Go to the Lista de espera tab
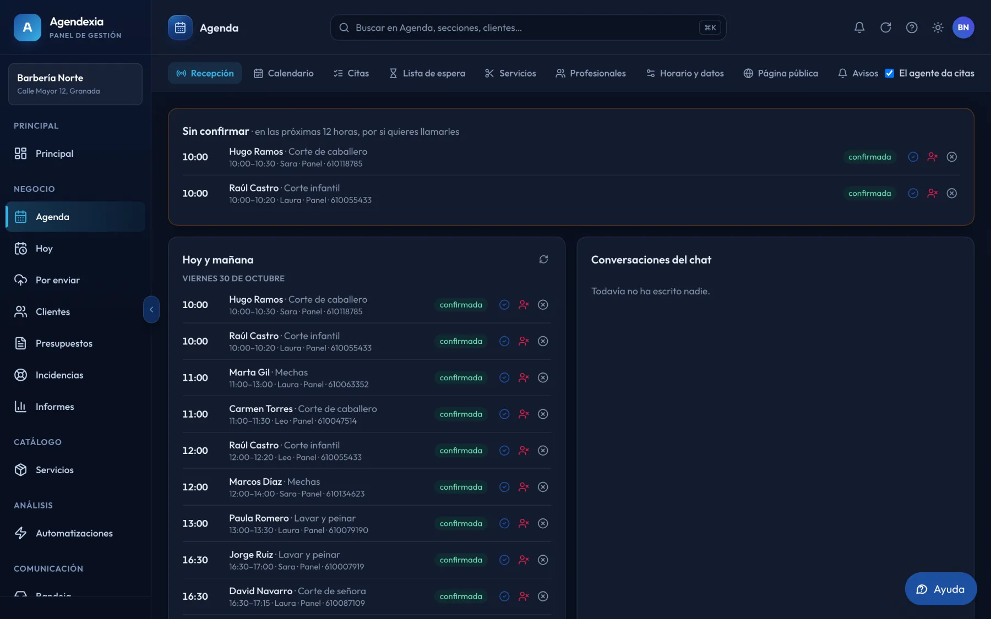 (x=427, y=73)
